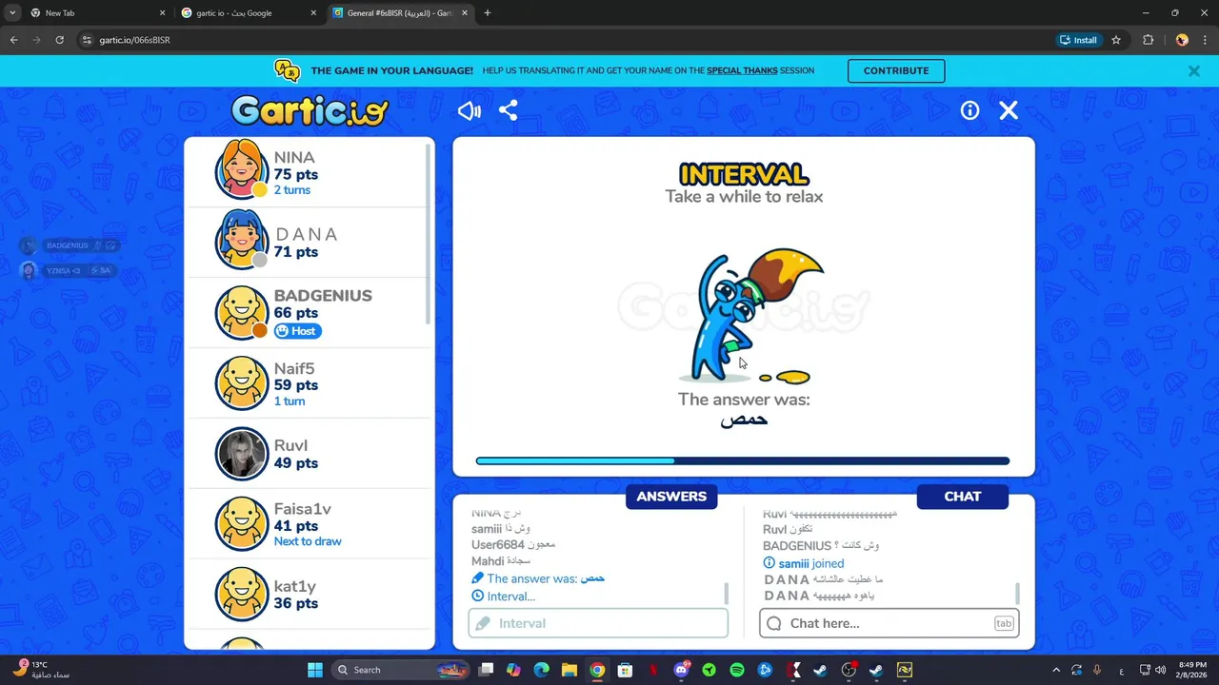Click kat1y's avatar
The width and height of the screenshot is (1219, 685).
point(241,594)
